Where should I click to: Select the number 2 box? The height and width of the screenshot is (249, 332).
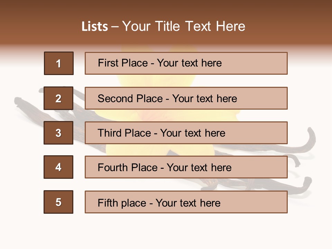[x=58, y=98]
